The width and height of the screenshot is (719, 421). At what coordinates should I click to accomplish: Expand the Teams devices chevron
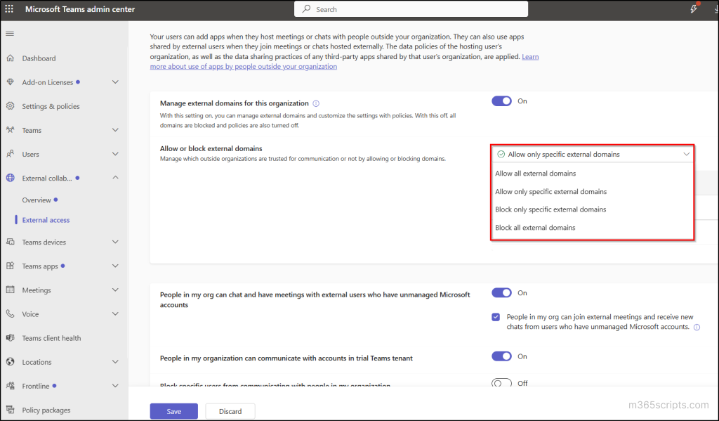(x=116, y=242)
